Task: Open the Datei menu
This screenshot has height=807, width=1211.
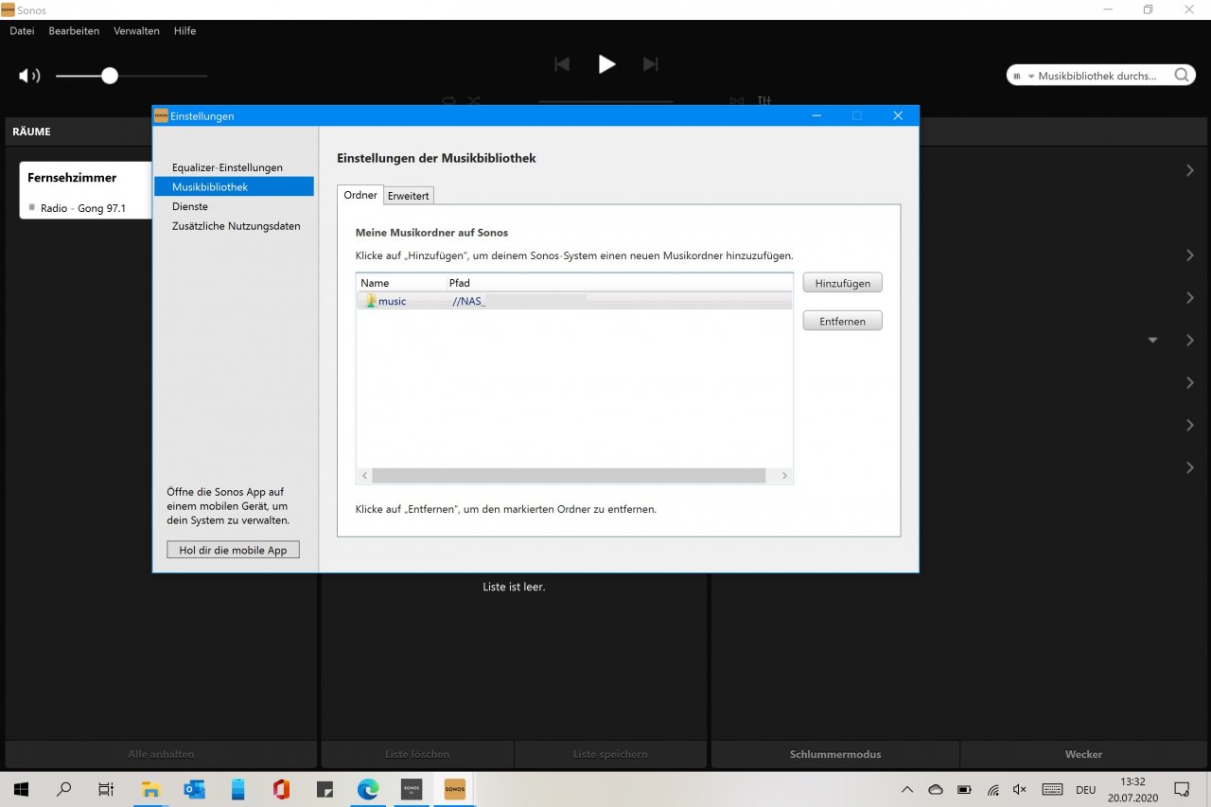Action: pyautogui.click(x=22, y=30)
